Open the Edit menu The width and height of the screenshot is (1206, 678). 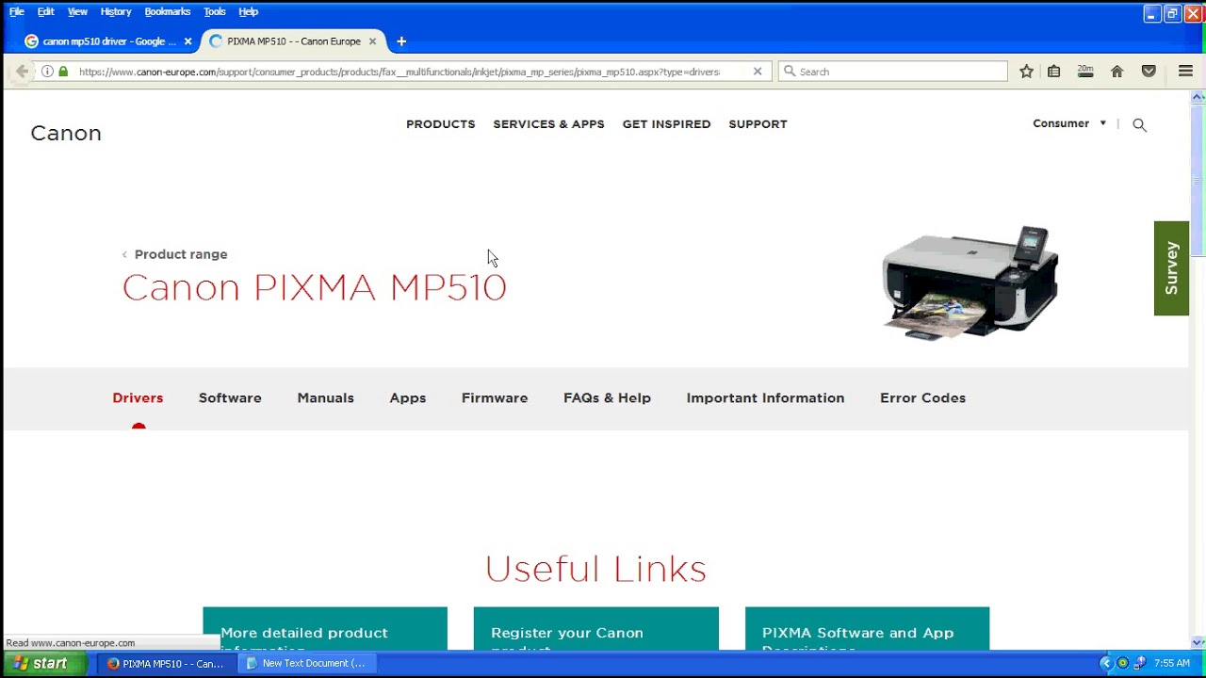tap(45, 11)
